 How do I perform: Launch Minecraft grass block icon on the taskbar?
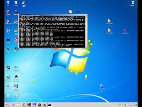39,105
